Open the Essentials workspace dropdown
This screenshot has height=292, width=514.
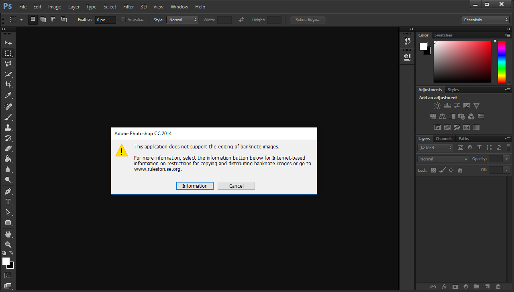(x=485, y=20)
